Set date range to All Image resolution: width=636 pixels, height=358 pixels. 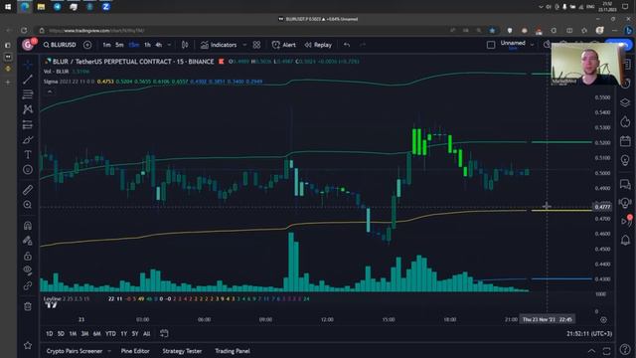(x=147, y=334)
